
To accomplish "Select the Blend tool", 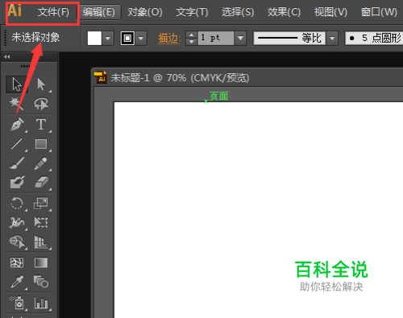I will 41,282.
